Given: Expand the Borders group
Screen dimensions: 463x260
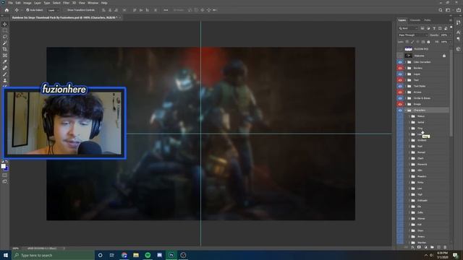Looking at the screenshot, I should pos(405,68).
